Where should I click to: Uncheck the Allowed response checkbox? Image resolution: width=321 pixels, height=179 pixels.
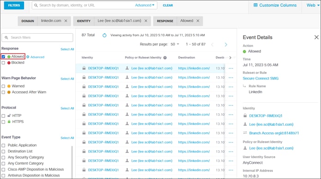point(3,56)
